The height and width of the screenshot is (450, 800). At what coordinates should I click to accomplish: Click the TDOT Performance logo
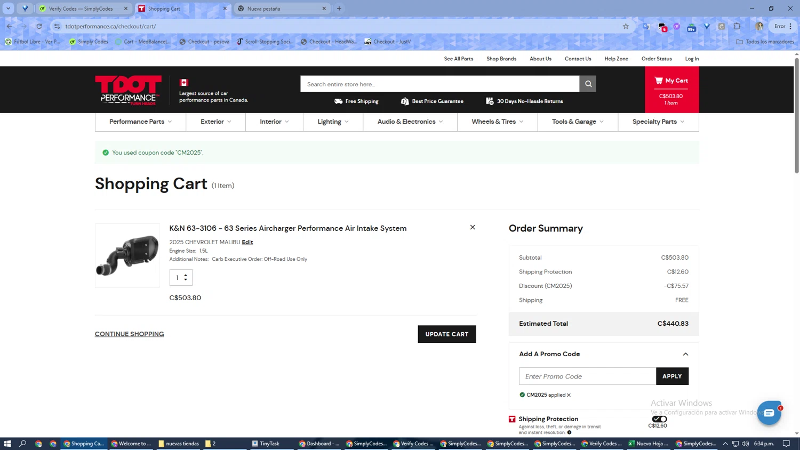pos(128,90)
